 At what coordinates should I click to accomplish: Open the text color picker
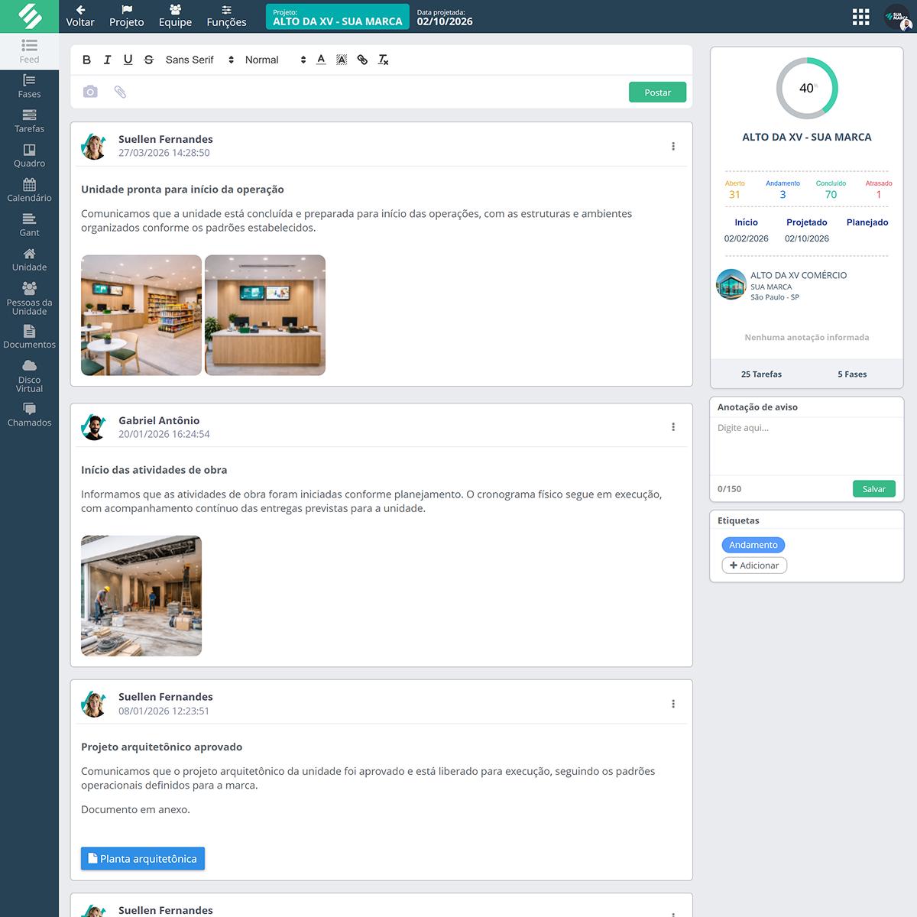(x=321, y=59)
